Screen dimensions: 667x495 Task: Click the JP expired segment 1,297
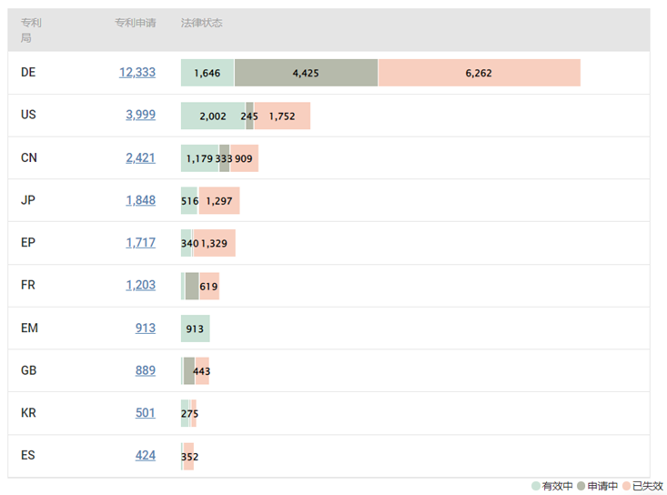pos(219,201)
